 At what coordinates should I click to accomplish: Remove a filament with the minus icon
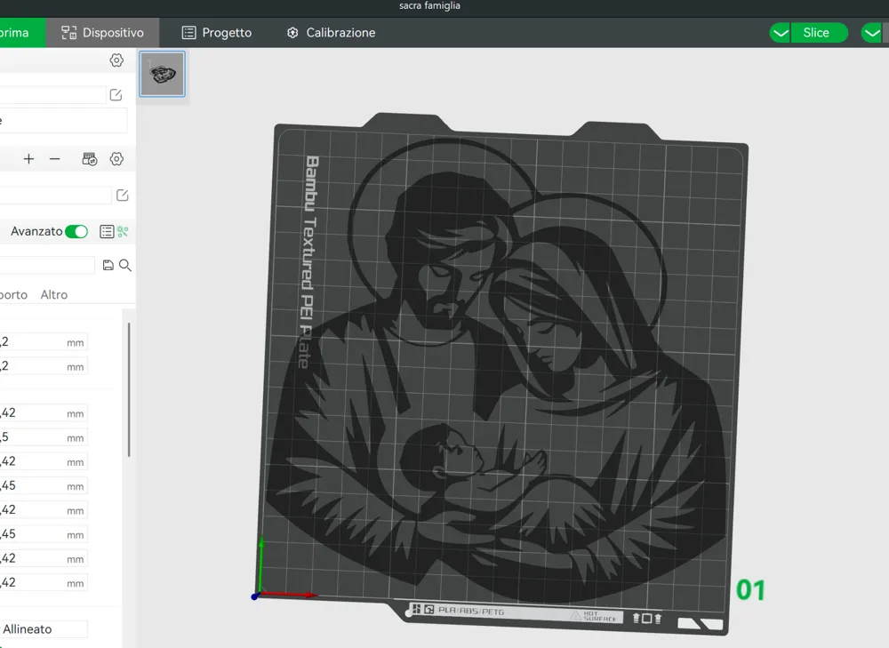[x=54, y=159]
